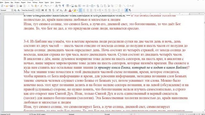Apply the yellow highlighting color

click(75, 10)
